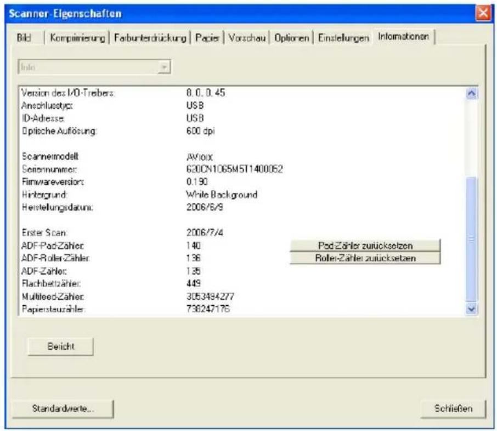Open the Komprimierung tab
The height and width of the screenshot is (431, 497).
click(x=77, y=38)
